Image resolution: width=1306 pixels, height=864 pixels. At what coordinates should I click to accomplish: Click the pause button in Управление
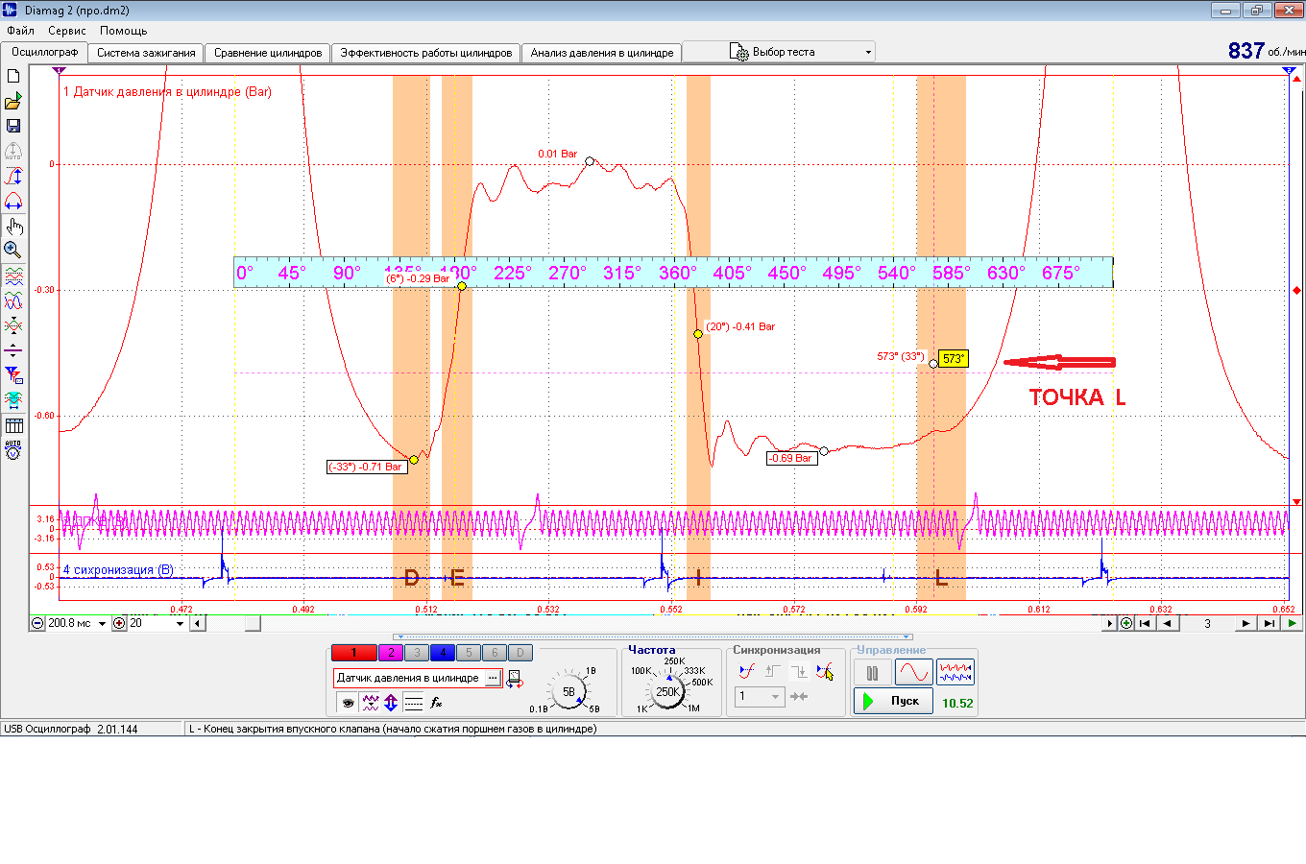coord(872,672)
